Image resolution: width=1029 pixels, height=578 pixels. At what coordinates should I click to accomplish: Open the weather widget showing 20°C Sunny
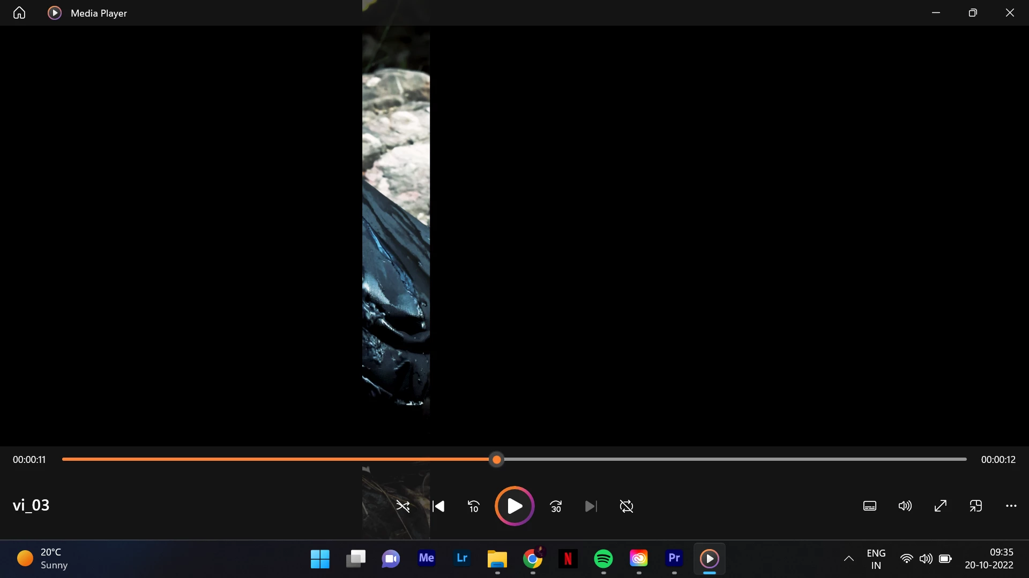[x=43, y=559]
